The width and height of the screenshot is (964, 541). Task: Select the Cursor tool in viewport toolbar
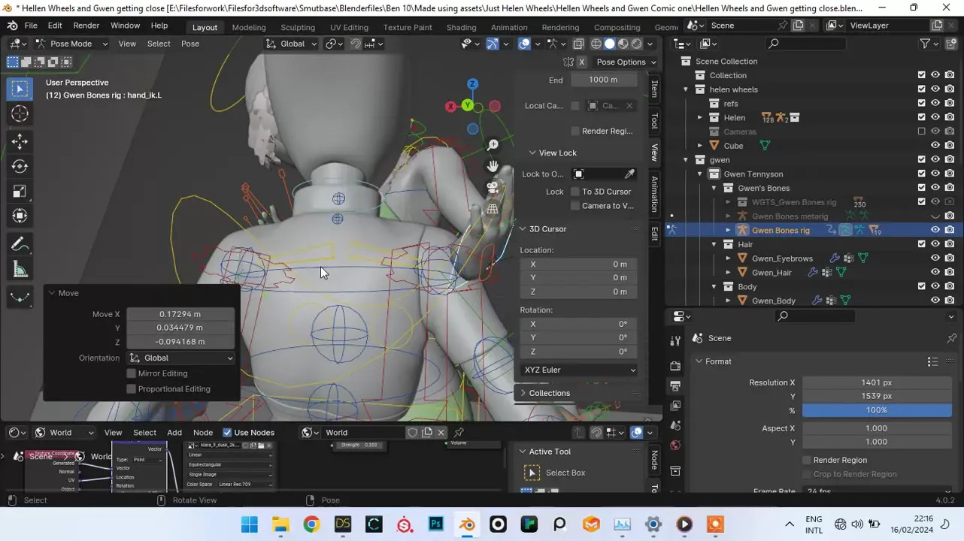click(x=20, y=113)
